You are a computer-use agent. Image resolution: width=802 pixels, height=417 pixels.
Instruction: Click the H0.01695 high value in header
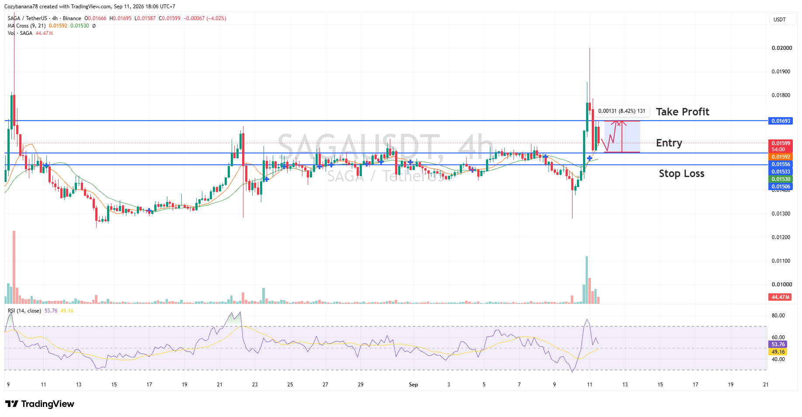(120, 18)
